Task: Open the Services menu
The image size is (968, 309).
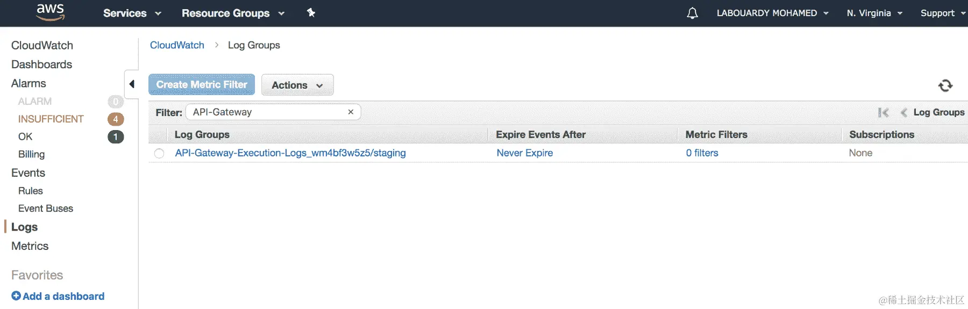Action: point(132,13)
